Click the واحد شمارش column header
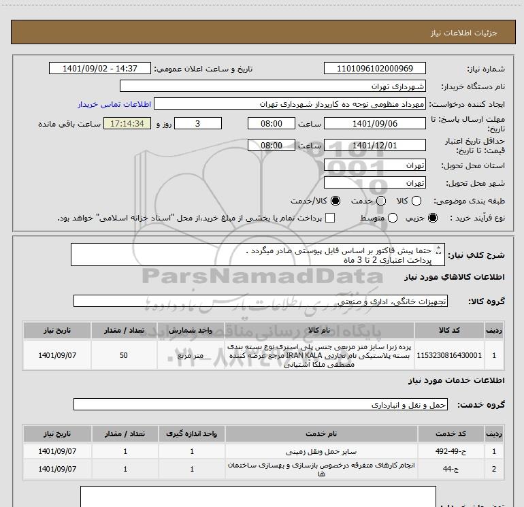This screenshot has height=507, width=524. [x=191, y=330]
